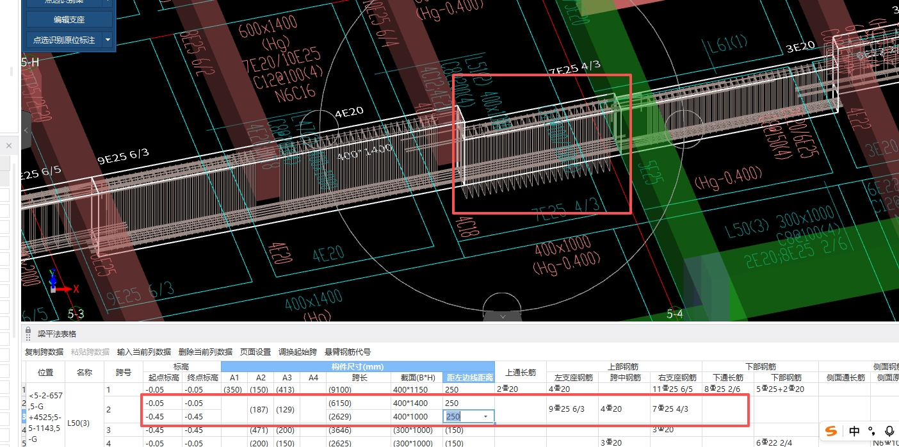Viewport: 899px width, 447px height.
Task: Select the 下通长筋 column header
Action: [x=728, y=378]
